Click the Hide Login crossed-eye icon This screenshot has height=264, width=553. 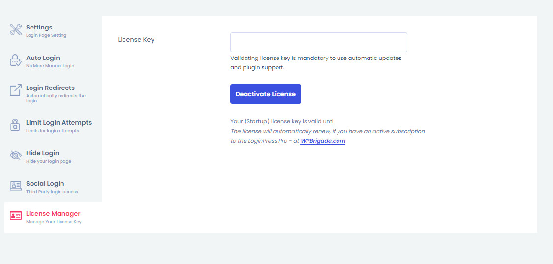pos(16,156)
